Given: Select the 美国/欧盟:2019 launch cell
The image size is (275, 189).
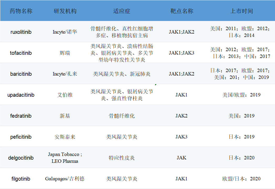Looking at the screenshot, I should [241, 95].
